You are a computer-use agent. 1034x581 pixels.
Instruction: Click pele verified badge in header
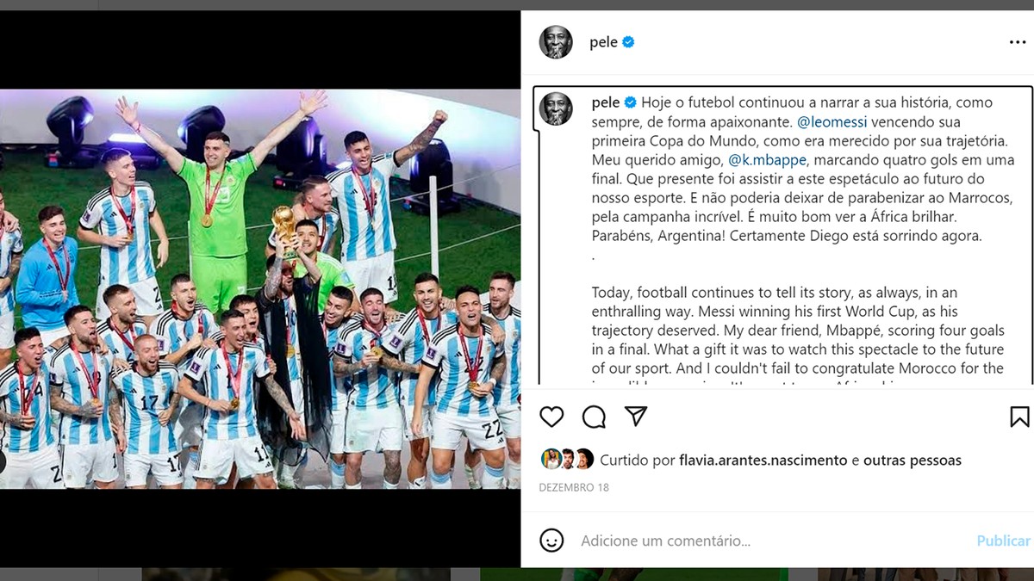click(628, 42)
